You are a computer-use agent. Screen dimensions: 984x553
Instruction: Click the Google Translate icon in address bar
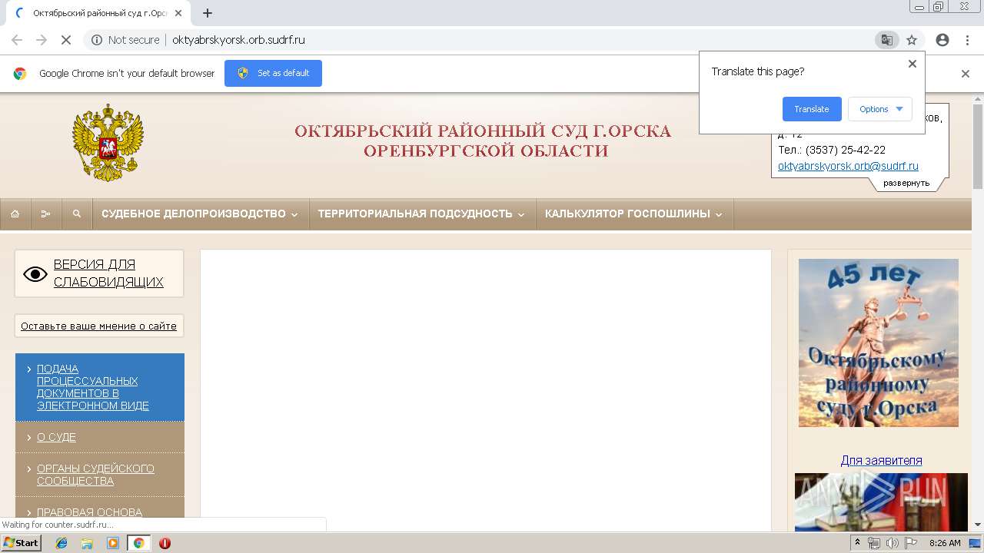coord(887,40)
